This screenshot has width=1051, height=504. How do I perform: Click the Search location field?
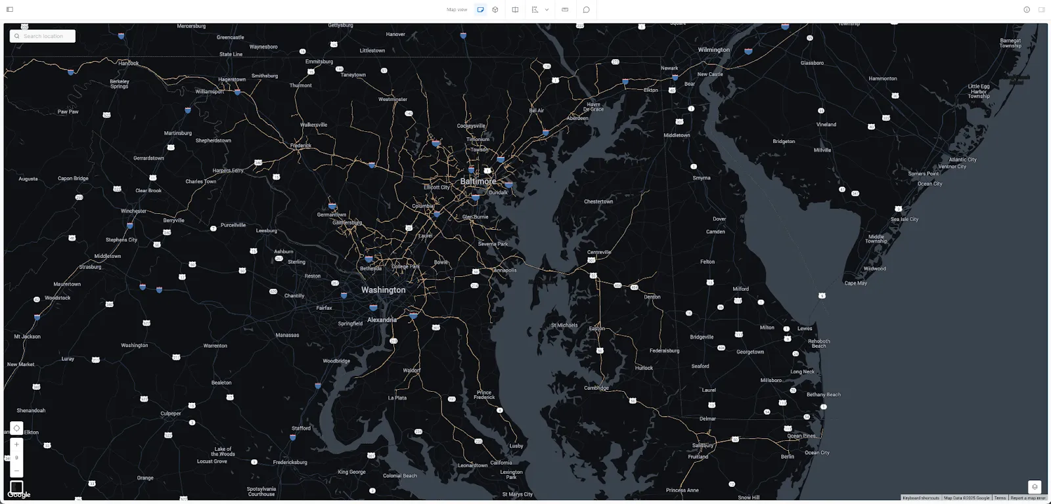(43, 36)
